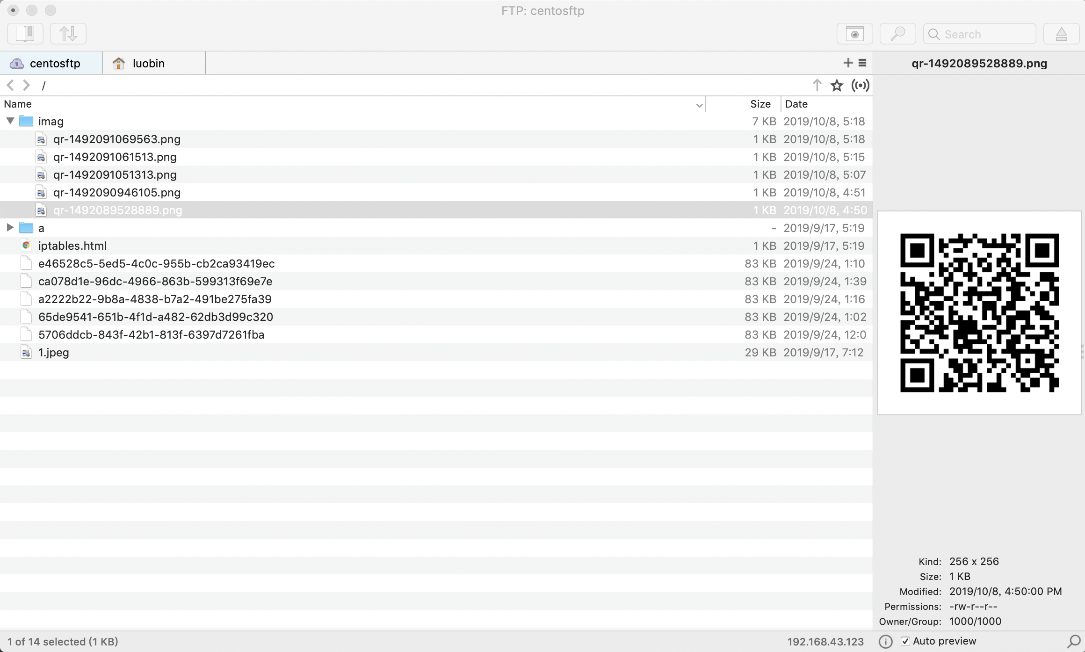Screen dimensions: 1085x652
Task: Go forward with the right chevron
Action: pyautogui.click(x=27, y=85)
